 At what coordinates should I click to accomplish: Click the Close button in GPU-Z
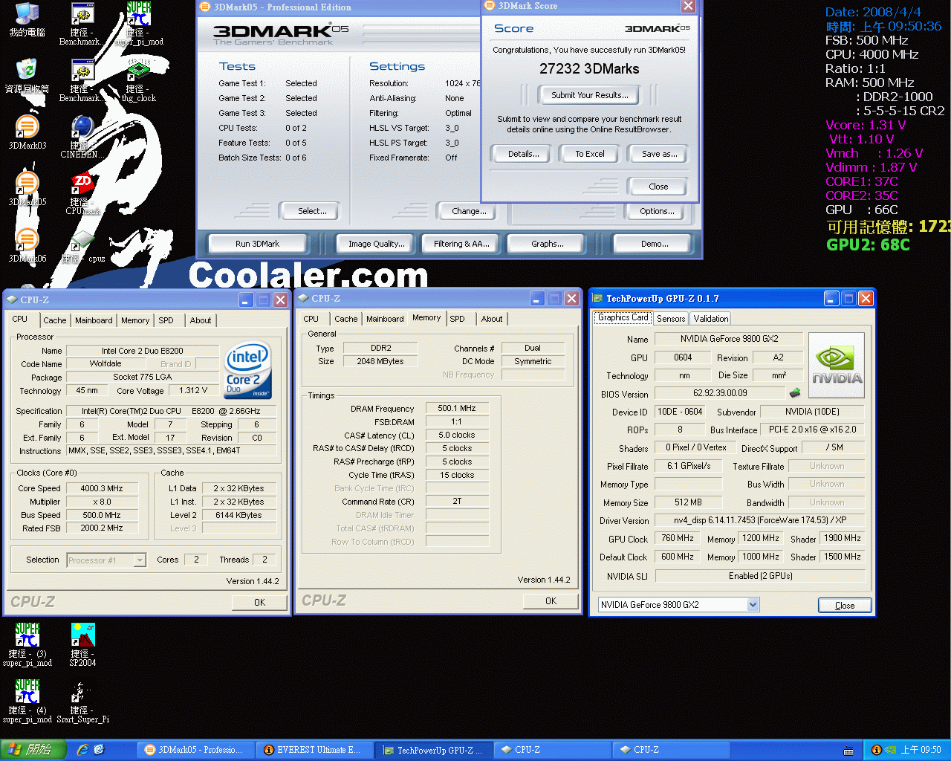[845, 605]
